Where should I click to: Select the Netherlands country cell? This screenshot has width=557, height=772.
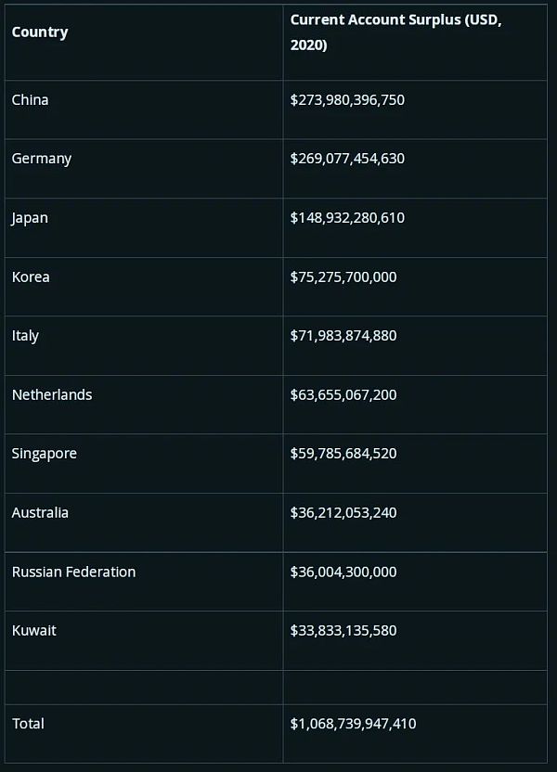point(52,394)
